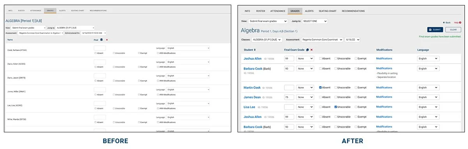This screenshot has height=149, width=468.
Task: Go Back using the arrow link
Action: pos(447,23)
